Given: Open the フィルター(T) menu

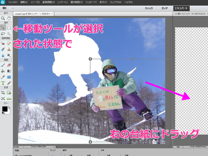Looking at the screenshot, I should coord(91,2).
